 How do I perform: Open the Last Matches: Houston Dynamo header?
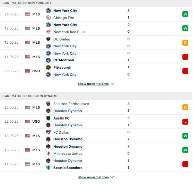[x=96, y=96]
